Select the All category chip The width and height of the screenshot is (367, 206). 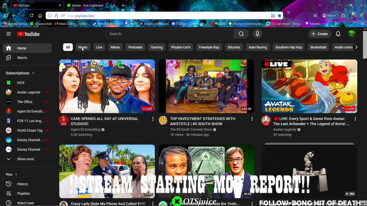(x=68, y=47)
